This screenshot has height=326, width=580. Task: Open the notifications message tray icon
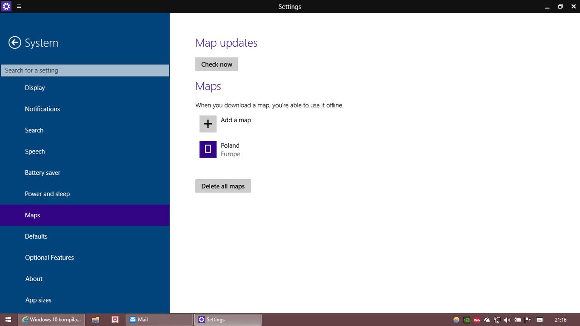click(x=540, y=320)
